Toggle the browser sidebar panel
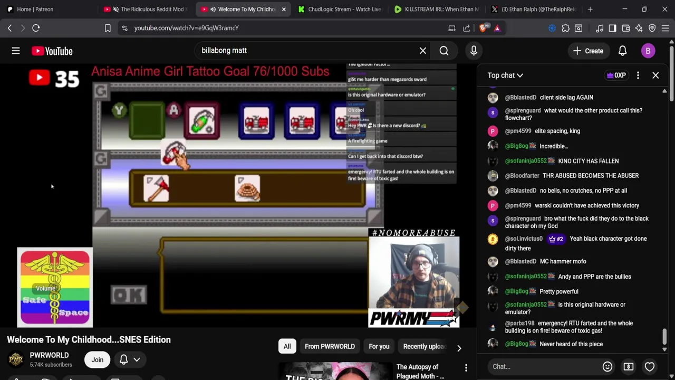675x380 pixels. click(x=612, y=28)
